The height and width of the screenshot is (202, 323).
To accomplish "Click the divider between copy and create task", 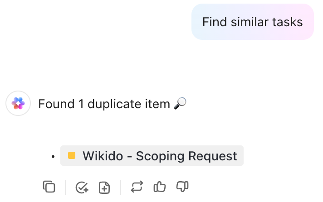I will click(x=65, y=188).
